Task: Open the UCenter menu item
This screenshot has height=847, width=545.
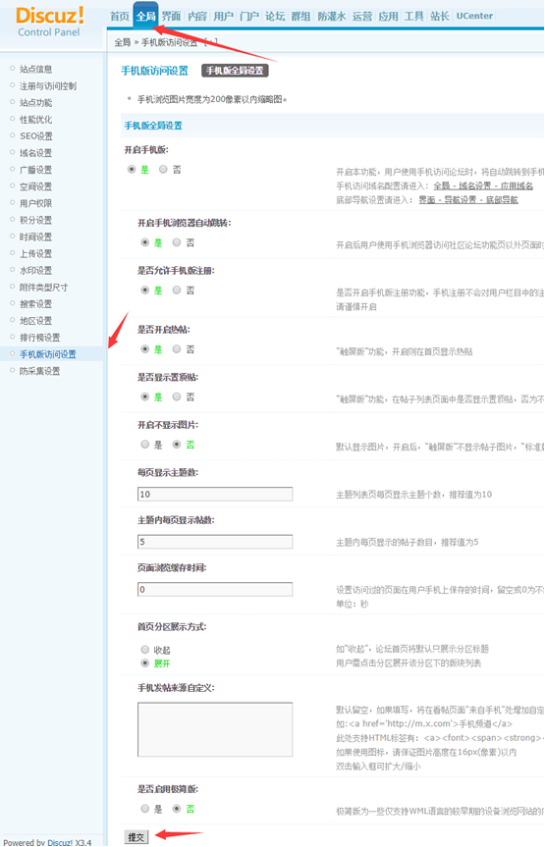Action: pos(474,17)
